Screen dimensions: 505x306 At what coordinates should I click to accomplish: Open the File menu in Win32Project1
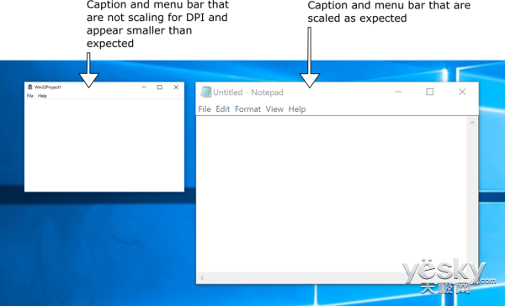pyautogui.click(x=30, y=96)
